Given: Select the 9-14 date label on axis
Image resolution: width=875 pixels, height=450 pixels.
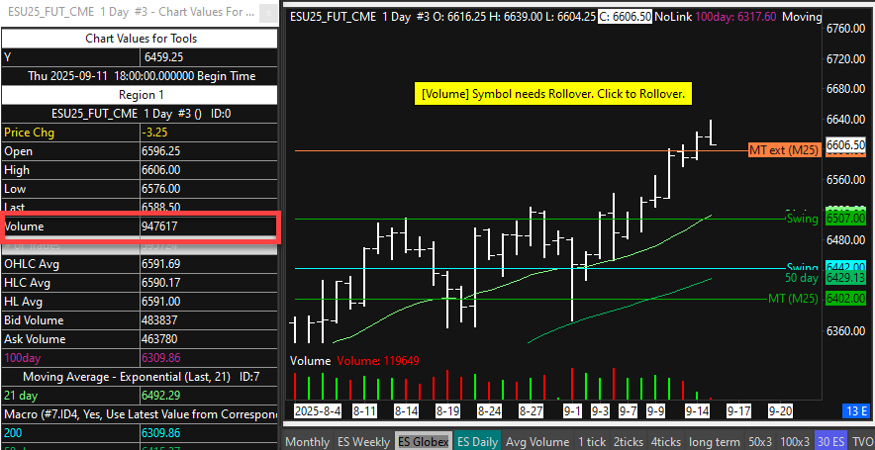Looking at the screenshot, I should [698, 411].
